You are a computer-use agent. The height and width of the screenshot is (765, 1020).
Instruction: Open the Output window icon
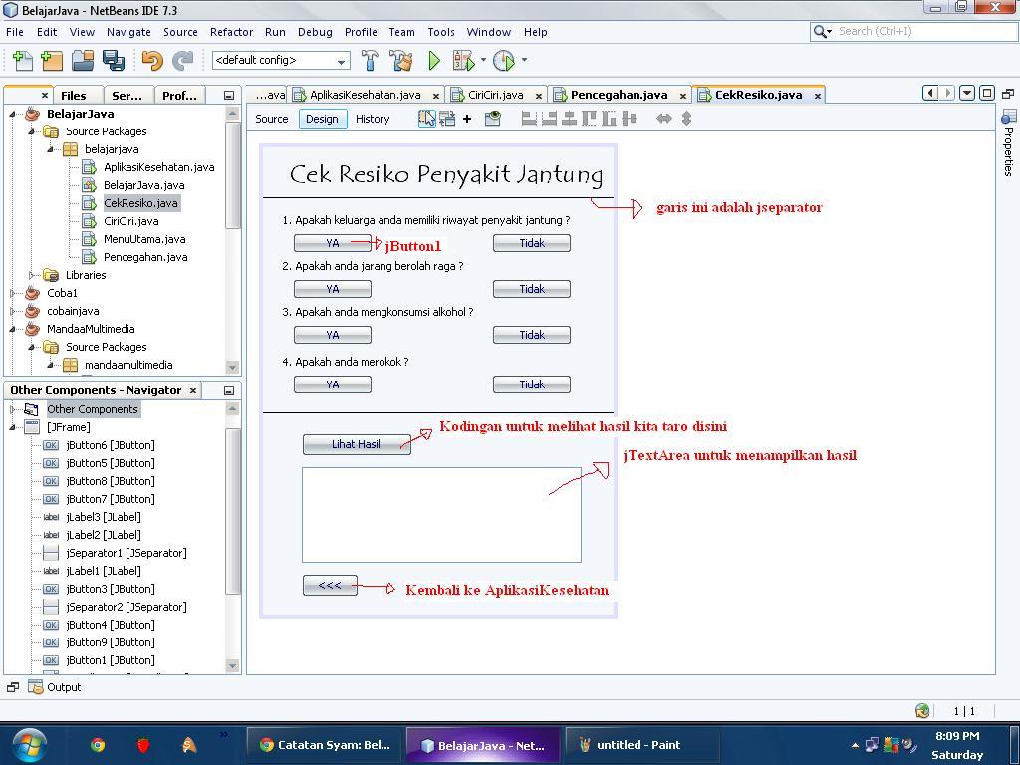36,687
